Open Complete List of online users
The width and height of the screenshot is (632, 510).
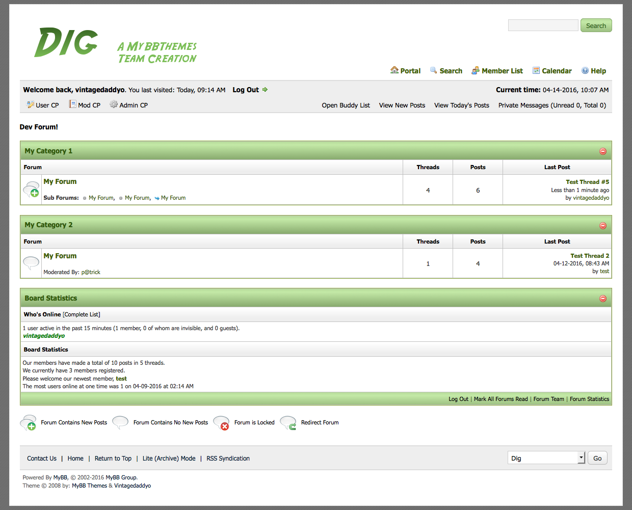click(x=82, y=314)
